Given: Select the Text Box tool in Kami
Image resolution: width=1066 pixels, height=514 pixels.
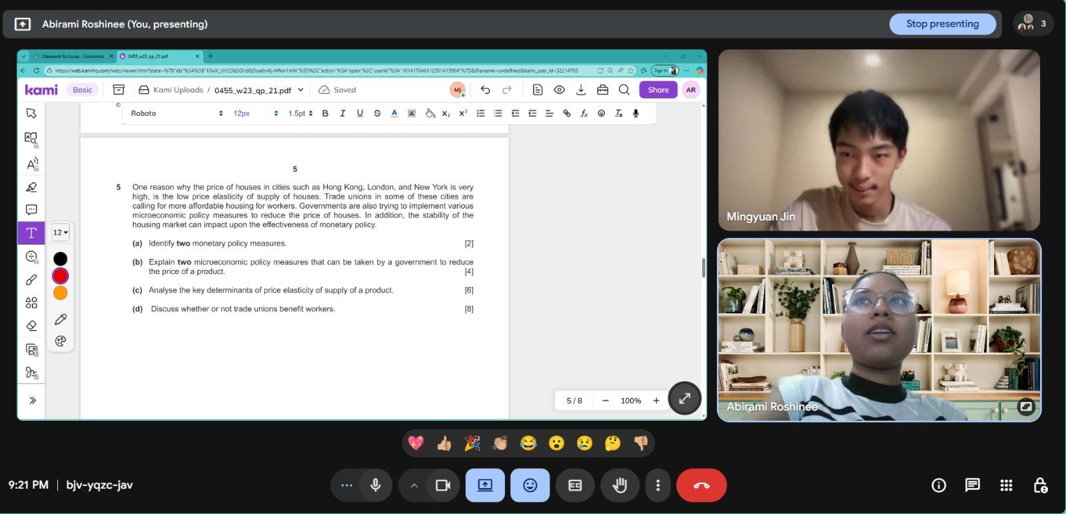Looking at the screenshot, I should coord(31,233).
